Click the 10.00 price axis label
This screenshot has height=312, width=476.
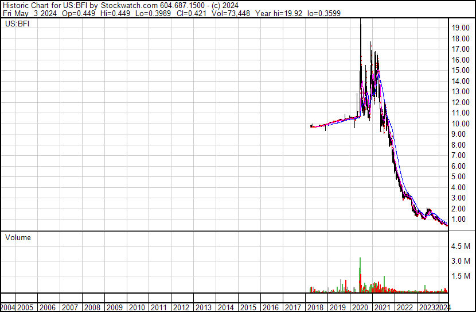pos(461,124)
